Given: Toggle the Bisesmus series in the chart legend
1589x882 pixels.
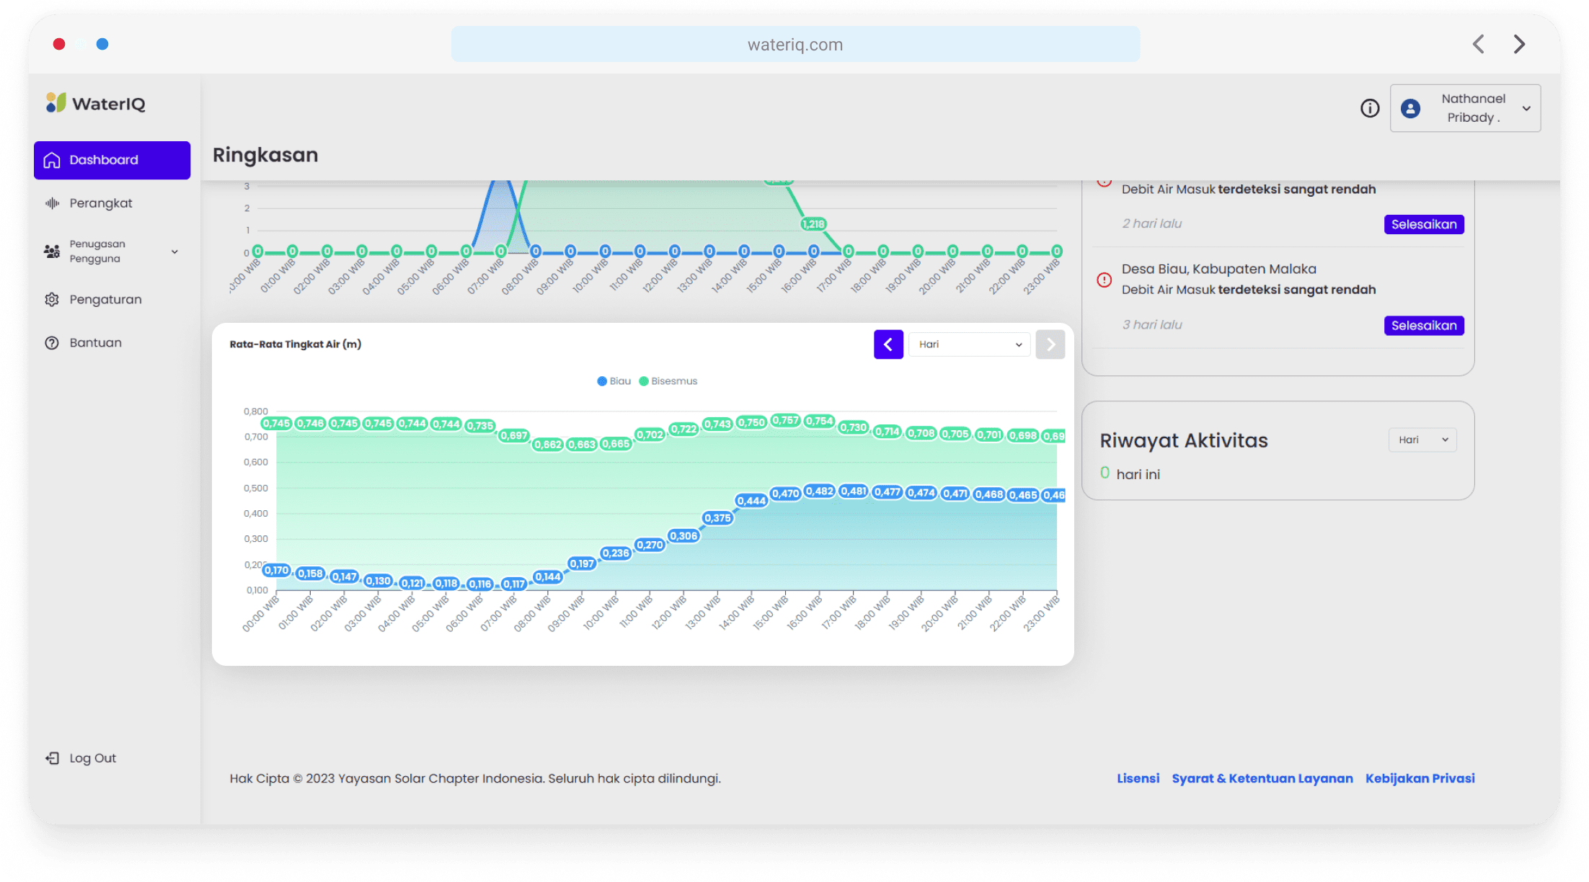Looking at the screenshot, I should [668, 380].
